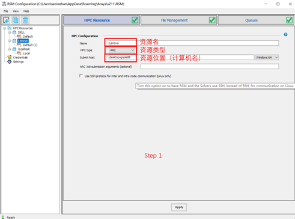Click the HPC Configuration section heading

[x=85, y=36]
